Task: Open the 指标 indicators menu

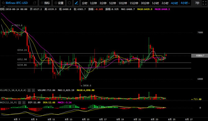Action: pos(45,3)
